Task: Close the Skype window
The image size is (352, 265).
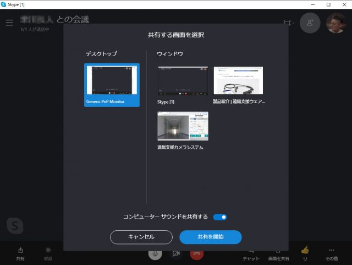Action: tap(344, 4)
